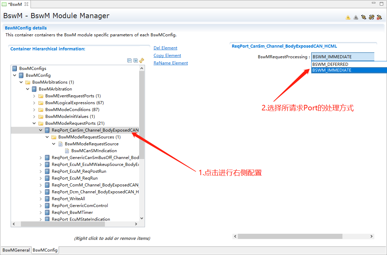Select BswMCanSMIndication in the tree

pos(94,151)
